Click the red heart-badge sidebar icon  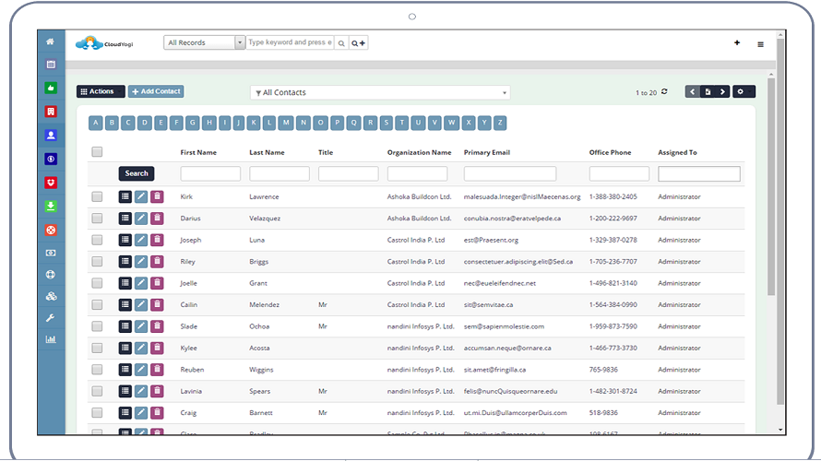51,183
